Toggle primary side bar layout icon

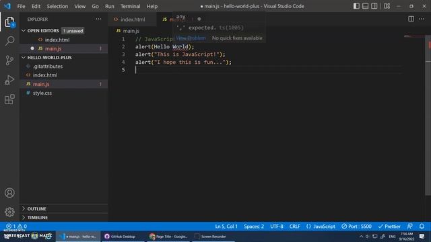356,6
